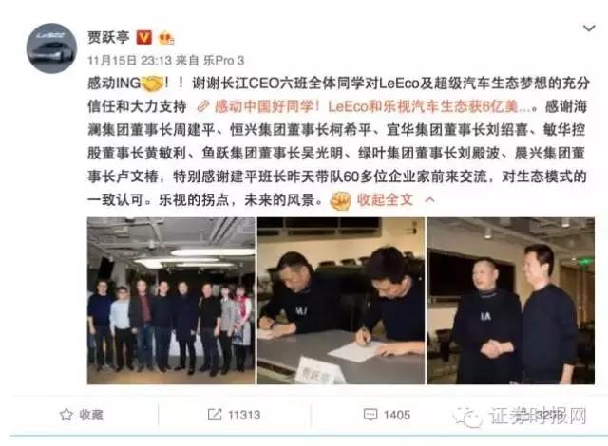Click the upward caret after 收起全文
This screenshot has width=608, height=446.
click(430, 200)
